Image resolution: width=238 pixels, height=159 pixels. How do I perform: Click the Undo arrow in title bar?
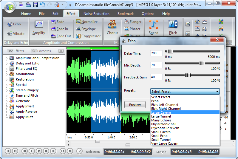[x=42, y=5]
